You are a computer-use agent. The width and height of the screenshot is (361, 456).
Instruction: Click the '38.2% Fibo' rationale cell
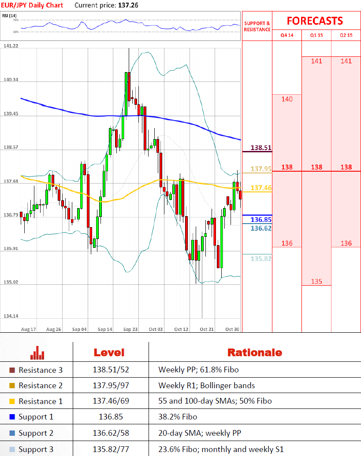[x=178, y=417]
